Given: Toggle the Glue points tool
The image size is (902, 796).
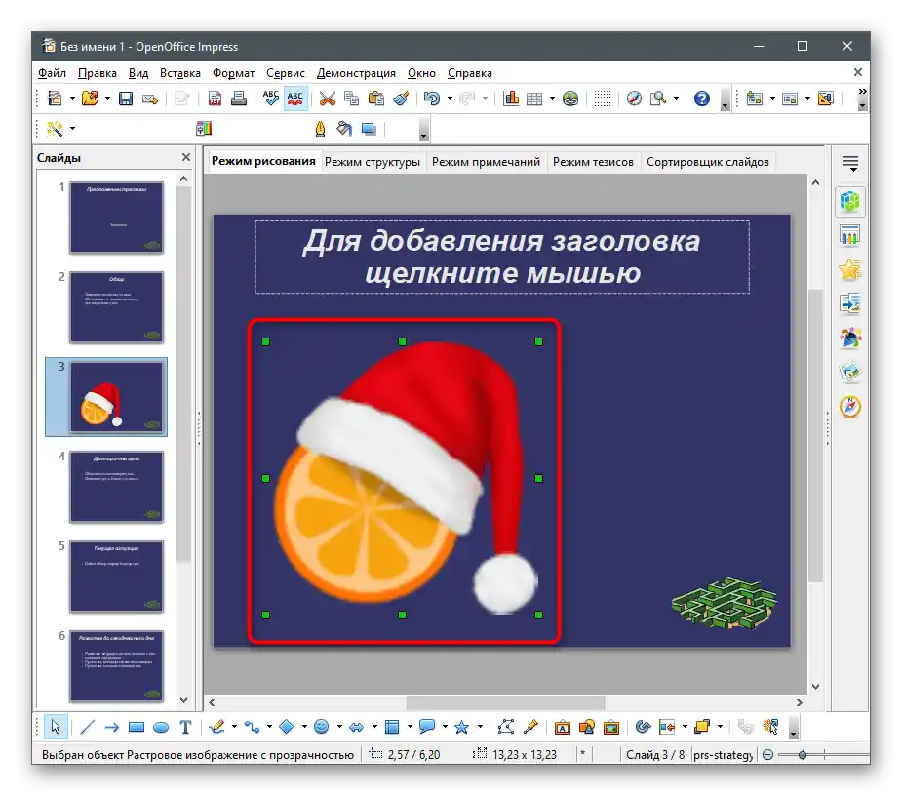Looking at the screenshot, I should pyautogui.click(x=530, y=727).
